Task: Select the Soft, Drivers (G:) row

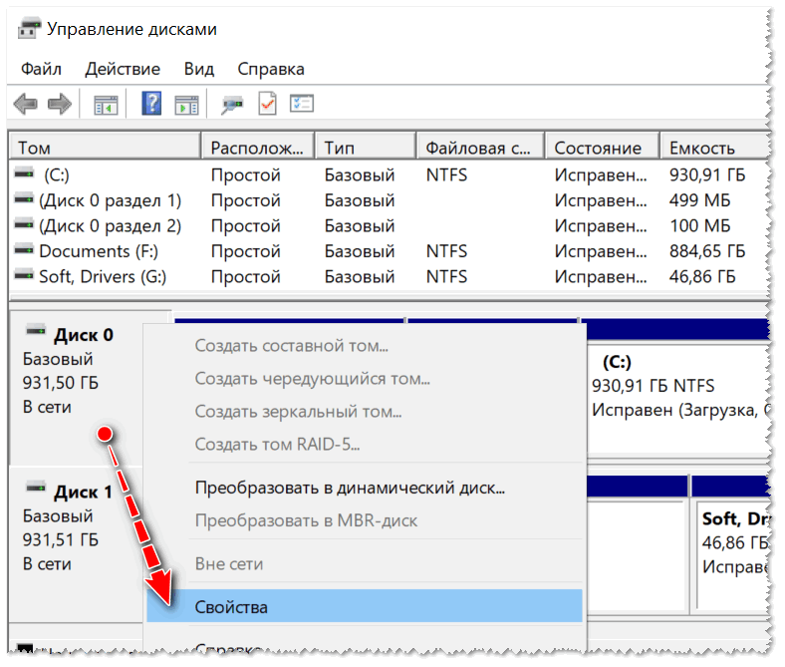Action: pos(389,276)
